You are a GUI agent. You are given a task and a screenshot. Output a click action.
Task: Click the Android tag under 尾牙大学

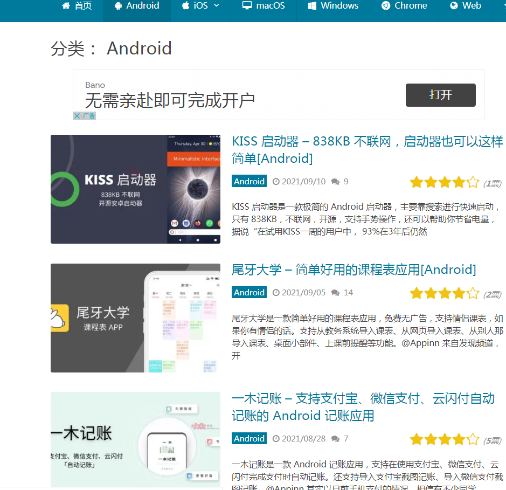(x=249, y=292)
